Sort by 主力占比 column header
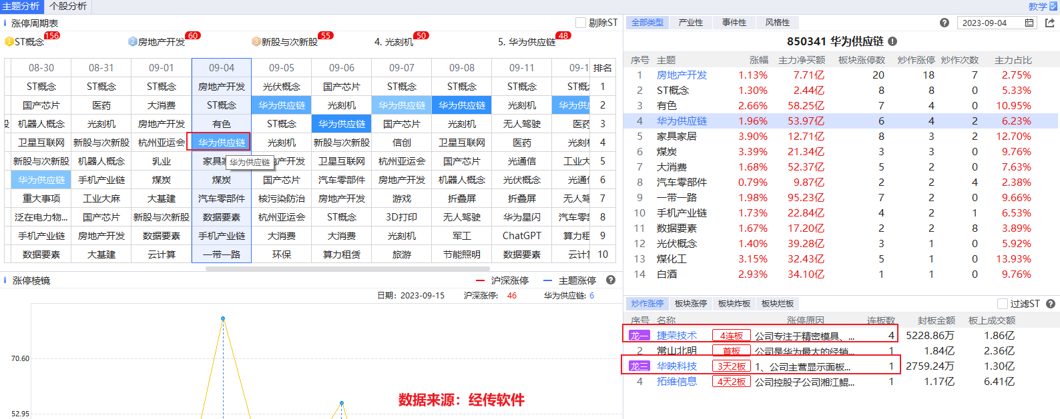This screenshot has width=1060, height=419. pyautogui.click(x=1013, y=60)
